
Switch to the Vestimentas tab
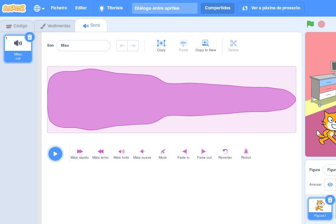click(55, 26)
